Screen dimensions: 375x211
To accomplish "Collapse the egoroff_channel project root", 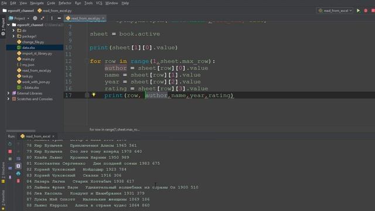I will (9, 25).
